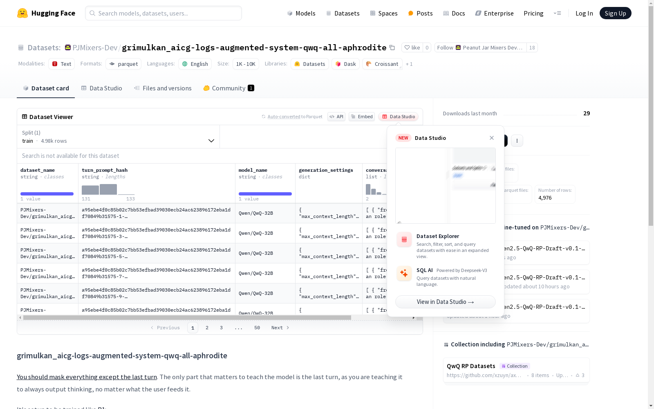This screenshot has height=409, width=654.
Task: Open the three-dot options menu in sidebar
Action: pyautogui.click(x=517, y=141)
